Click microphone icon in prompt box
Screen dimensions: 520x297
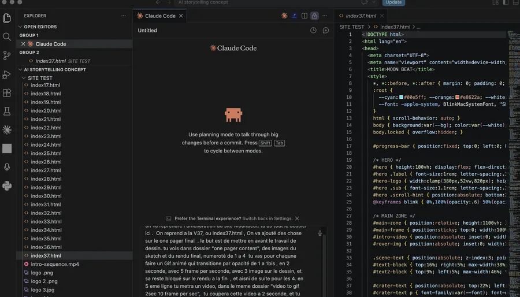(320, 233)
